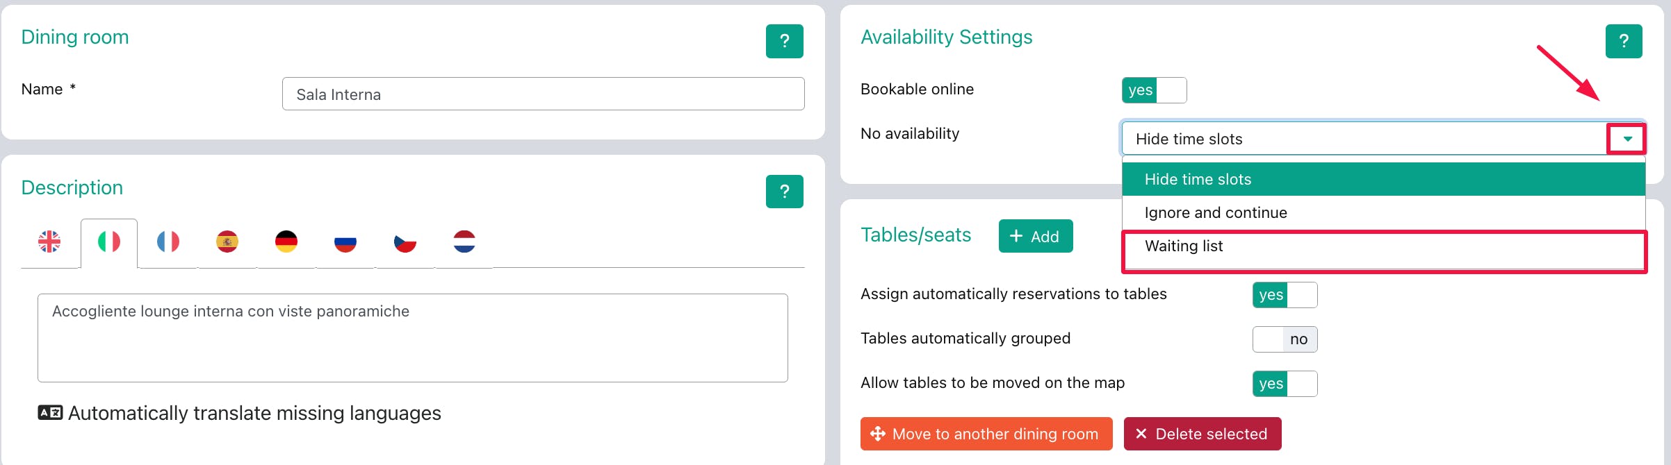Image resolution: width=1671 pixels, height=465 pixels.
Task: Toggle the Bookable online switch
Action: [x=1153, y=90]
